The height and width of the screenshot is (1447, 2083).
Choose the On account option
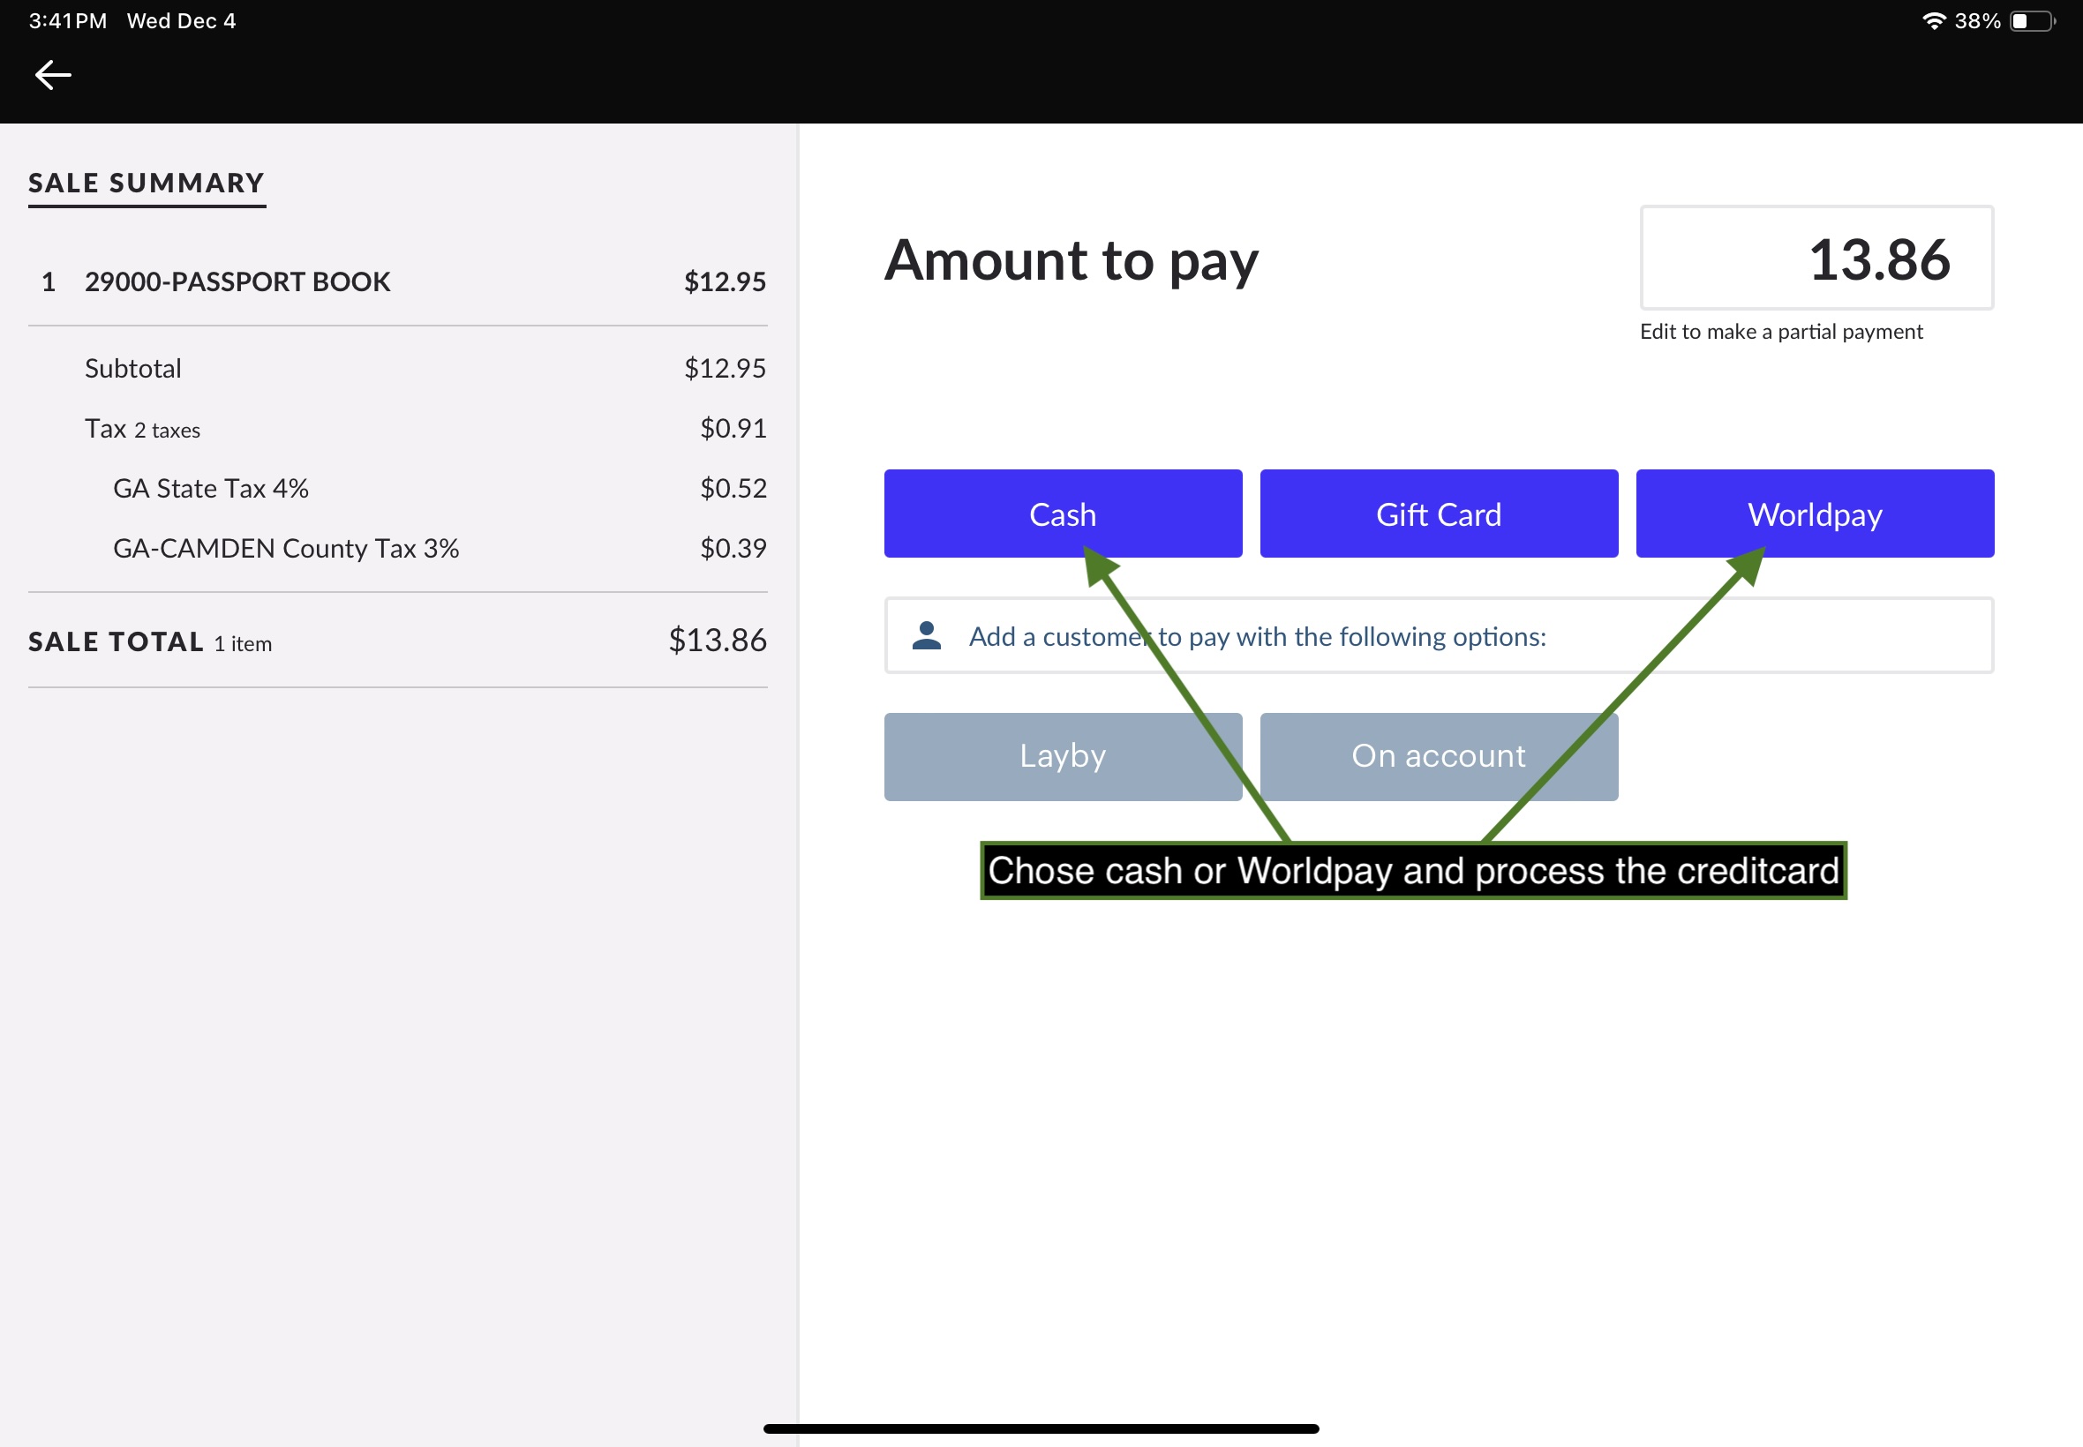click(x=1440, y=756)
